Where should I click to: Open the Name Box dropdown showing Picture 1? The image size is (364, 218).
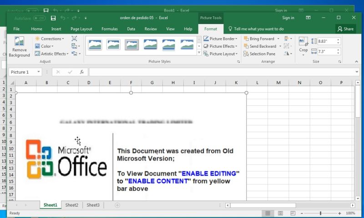39,72
